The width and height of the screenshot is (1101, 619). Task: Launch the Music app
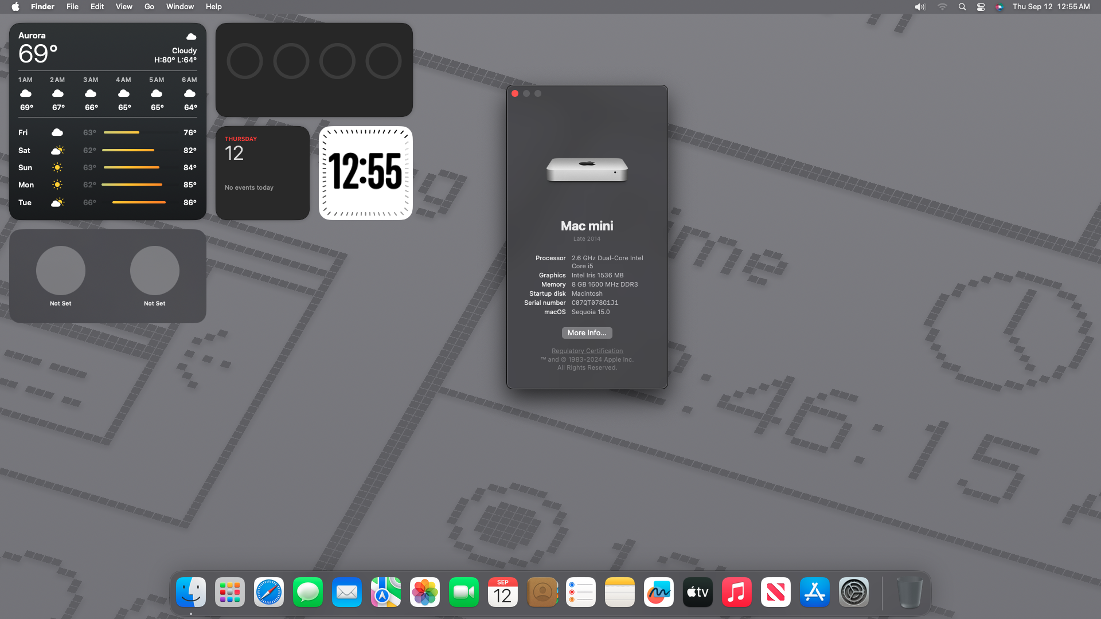(x=737, y=592)
